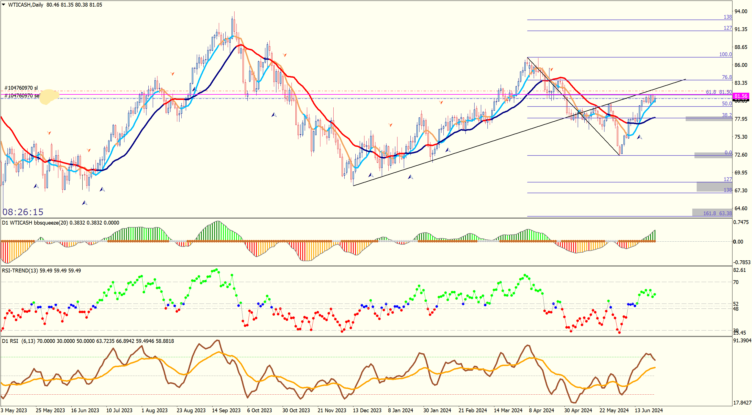Click the yellow blob marker on the order line
752x415 pixels.
(x=49, y=97)
